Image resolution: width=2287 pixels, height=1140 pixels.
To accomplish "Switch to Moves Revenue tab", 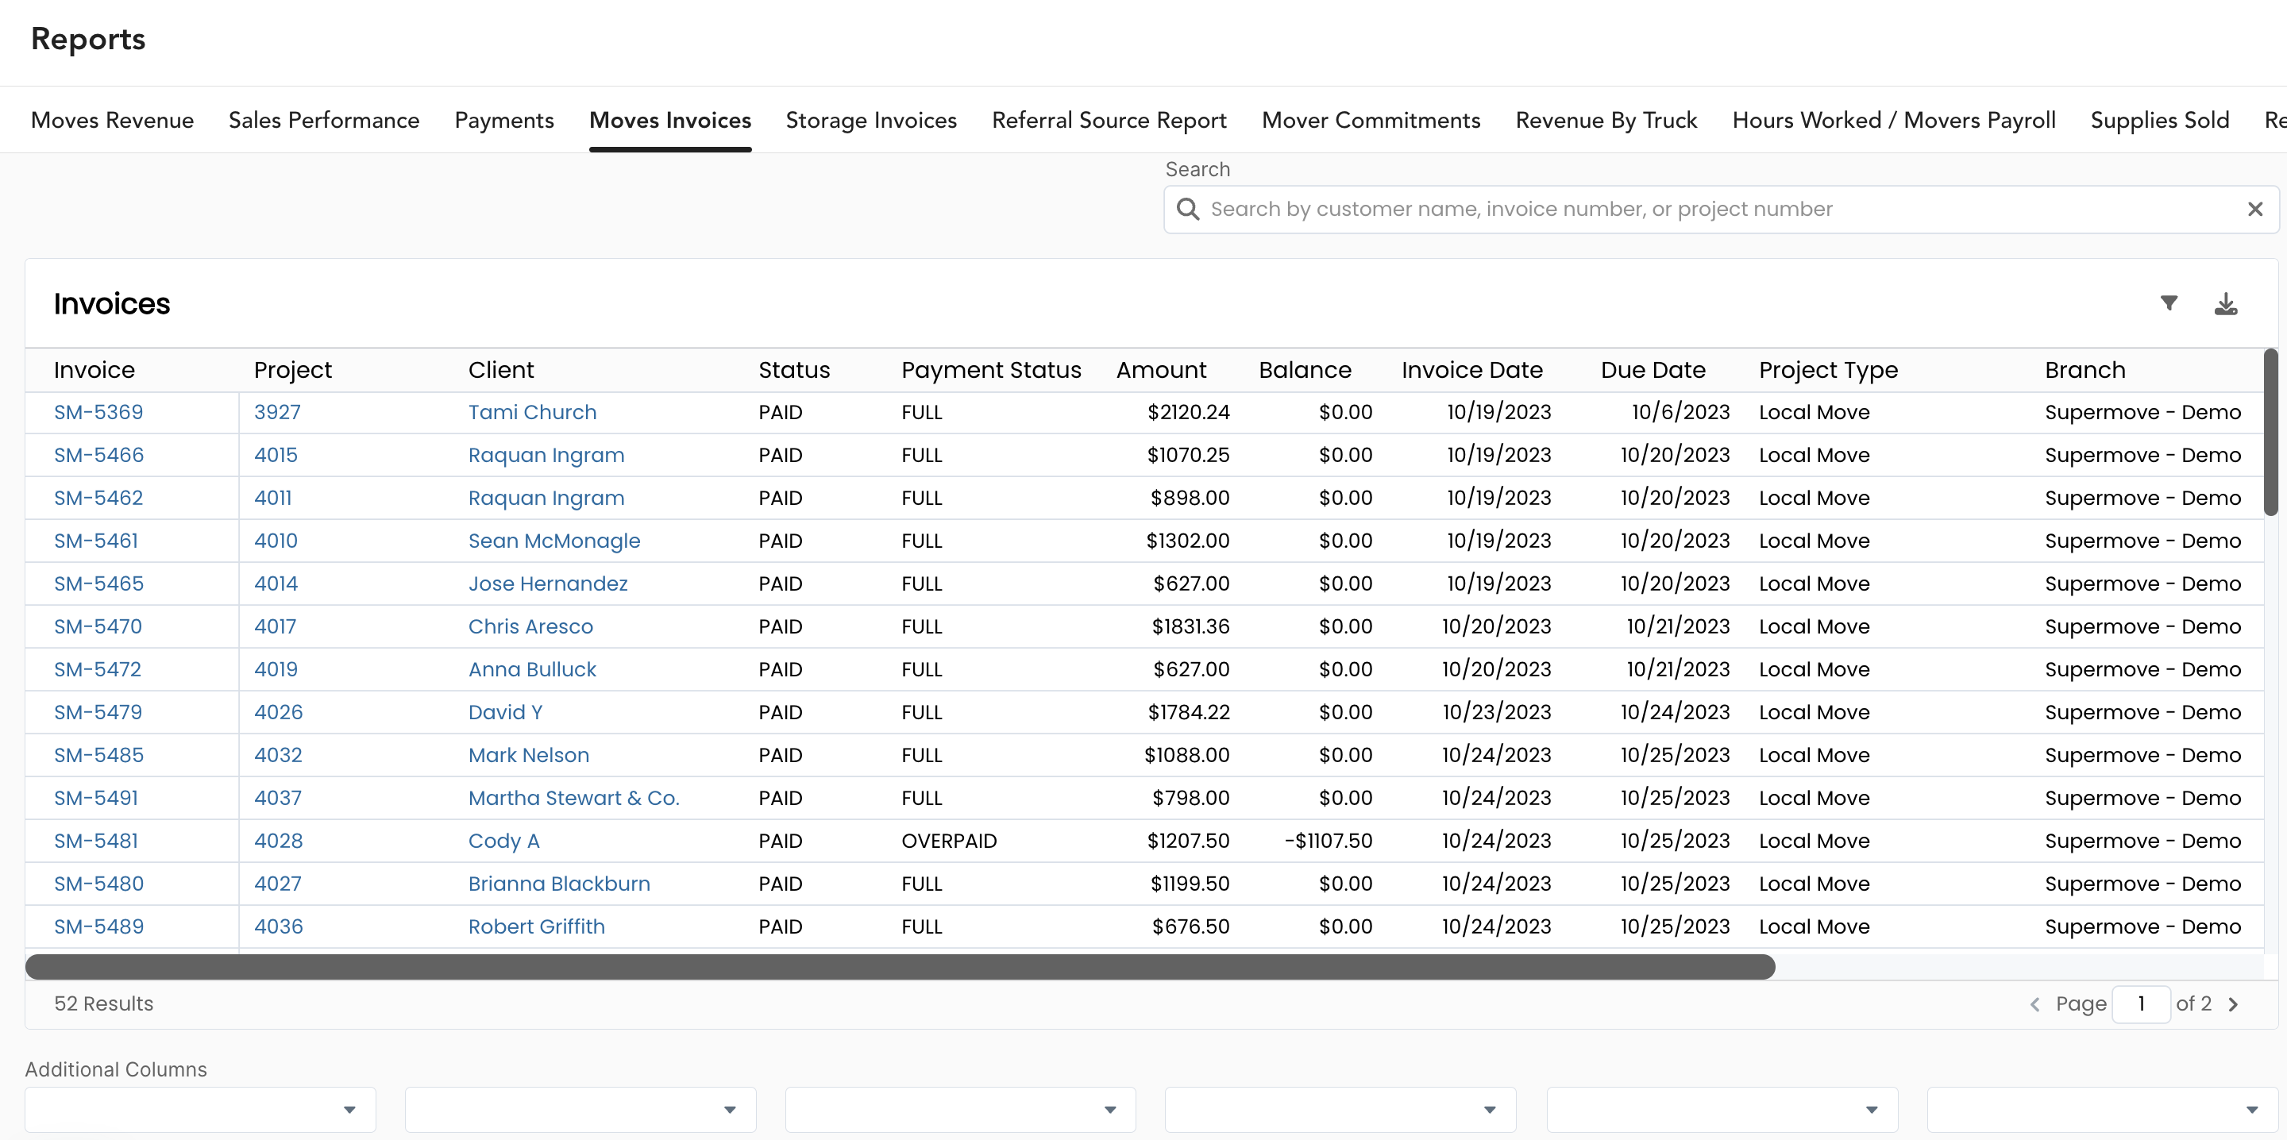I will (x=113, y=120).
